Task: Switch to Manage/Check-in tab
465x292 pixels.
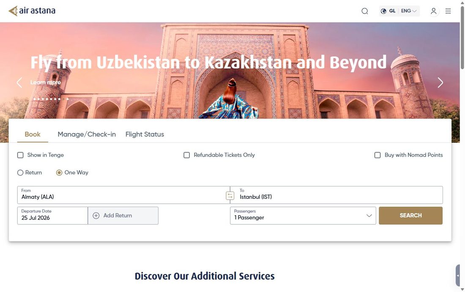Action: (x=87, y=135)
